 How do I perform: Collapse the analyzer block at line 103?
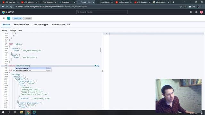click(x=8, y=79)
